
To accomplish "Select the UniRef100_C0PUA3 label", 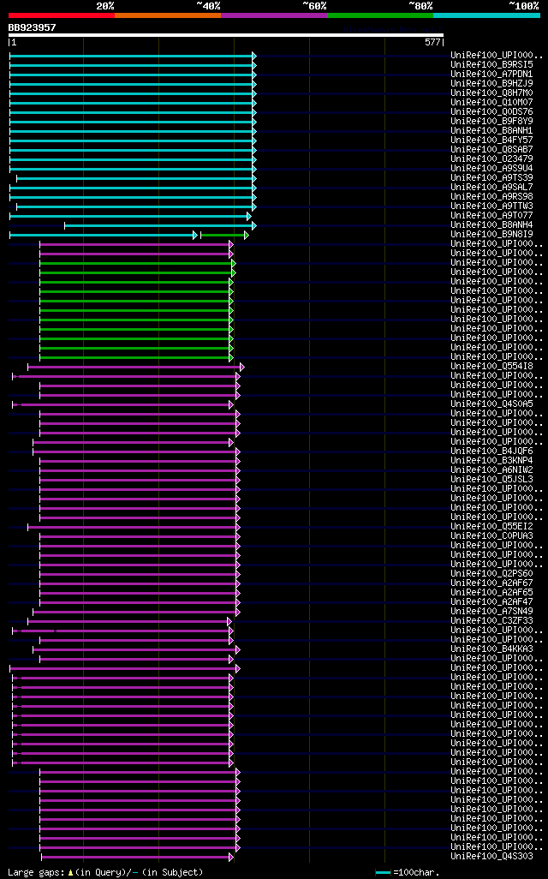I will point(491,536).
